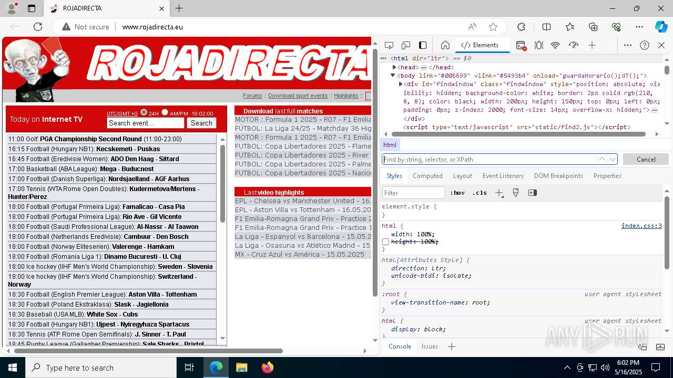This screenshot has width=673, height=378.
Task: Click the html breadcrumb item
Action: (390, 145)
